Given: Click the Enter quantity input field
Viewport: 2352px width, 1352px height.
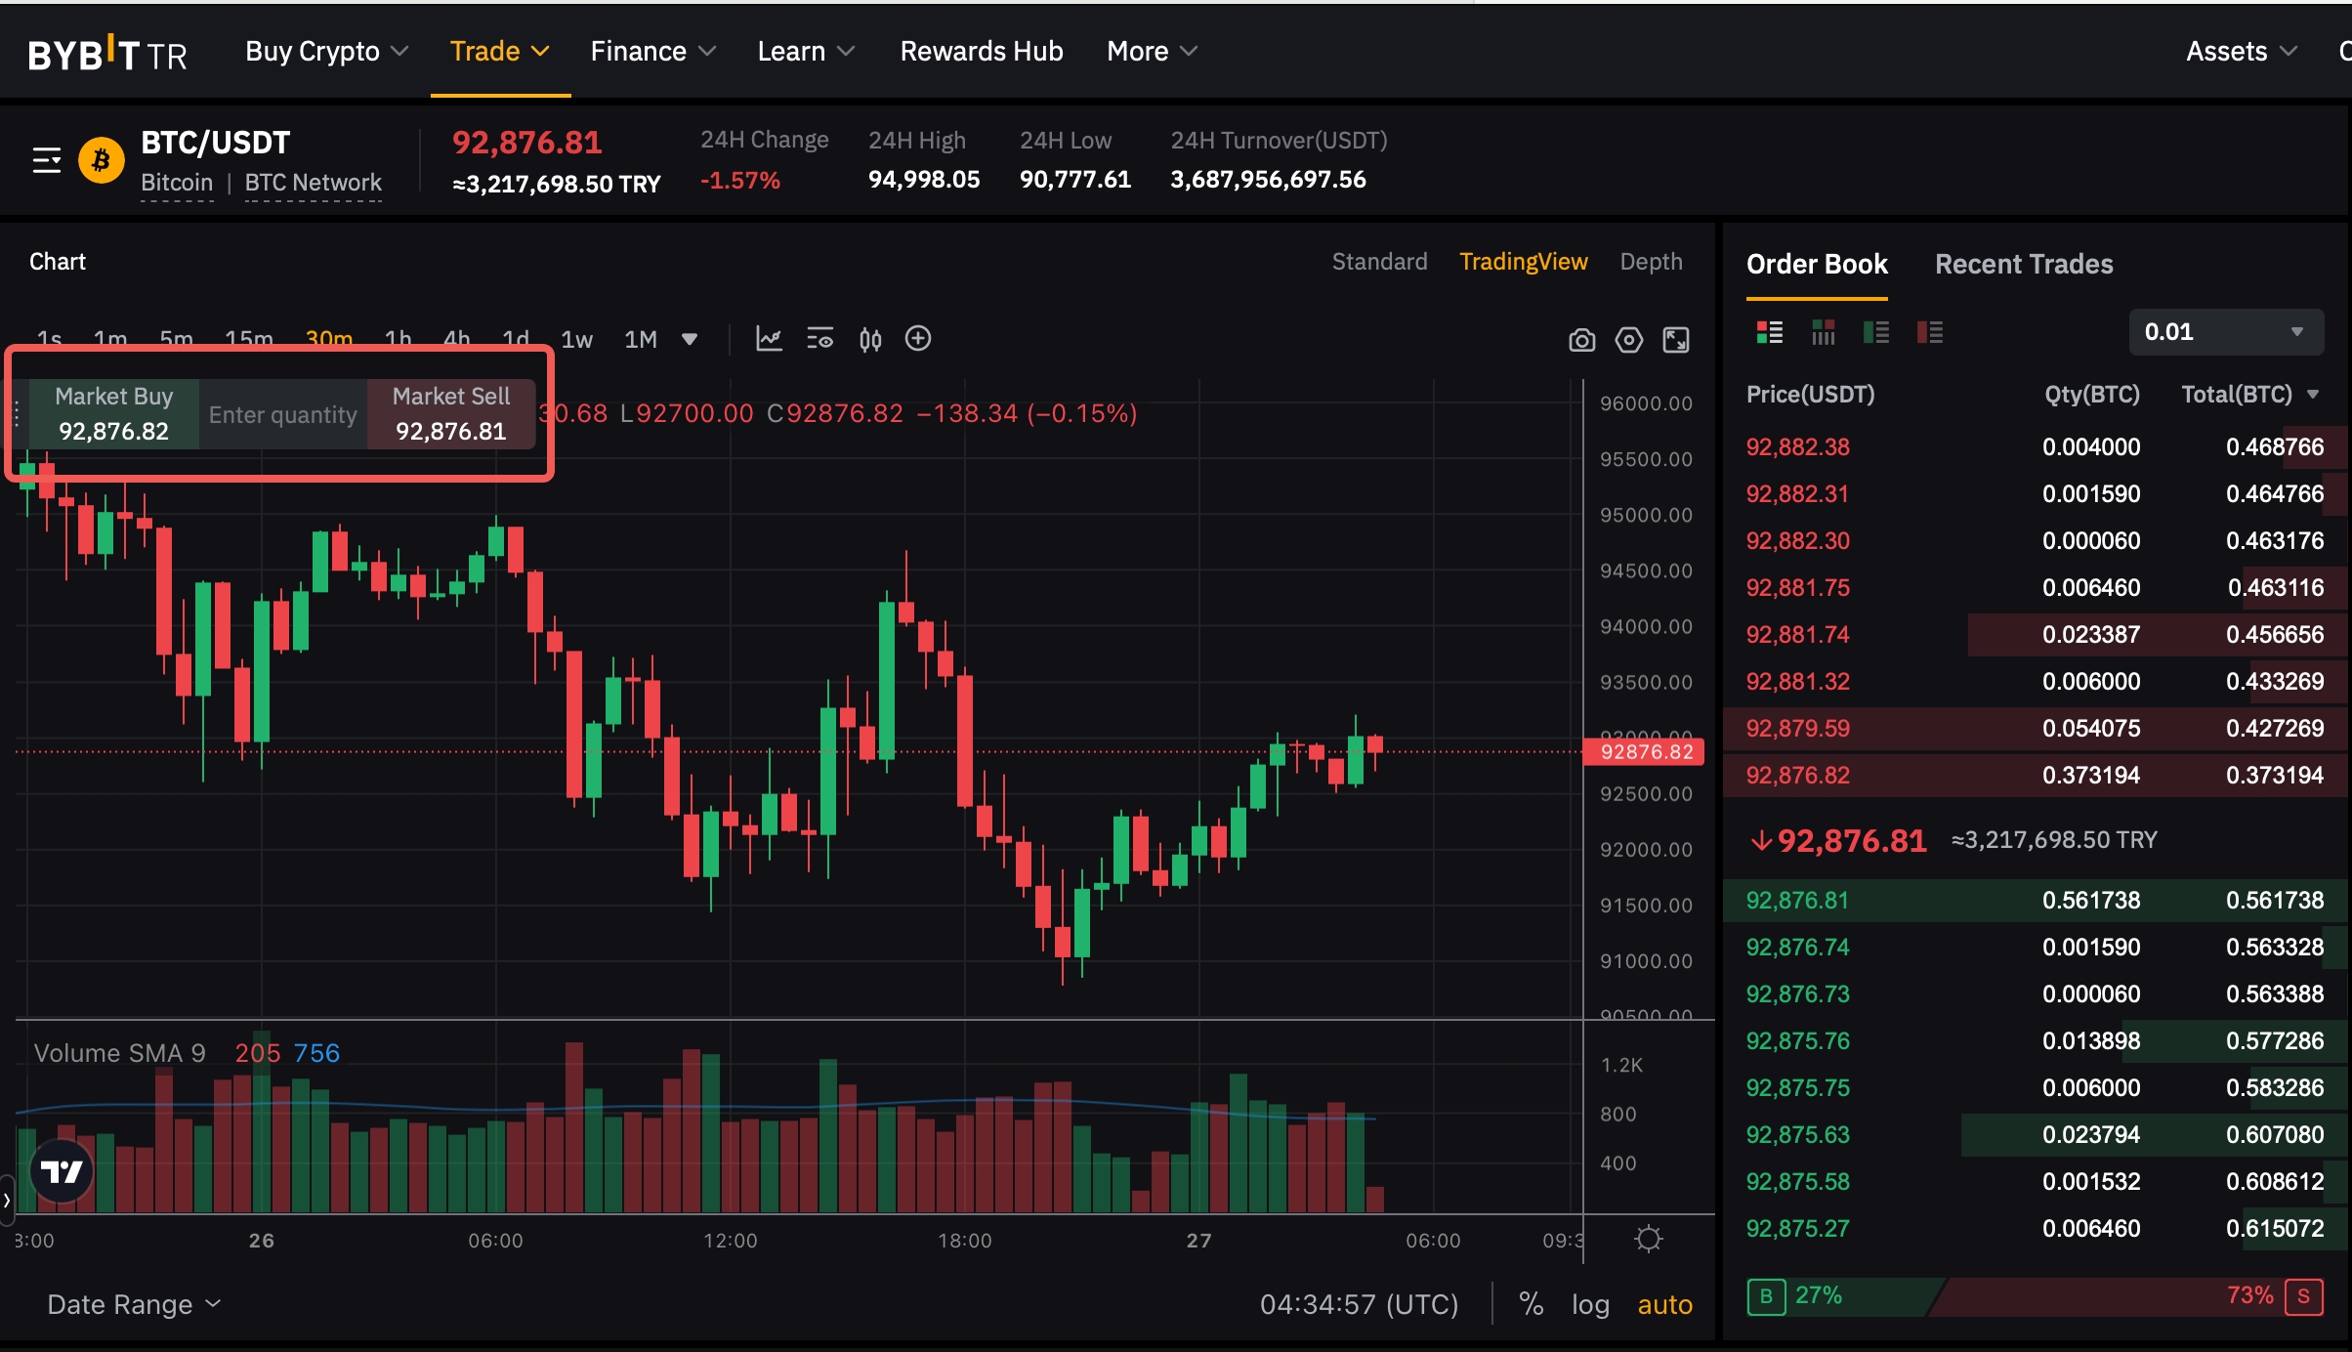Looking at the screenshot, I should point(282,414).
